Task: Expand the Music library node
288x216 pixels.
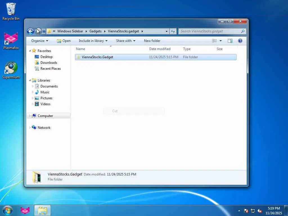Action: point(33,92)
